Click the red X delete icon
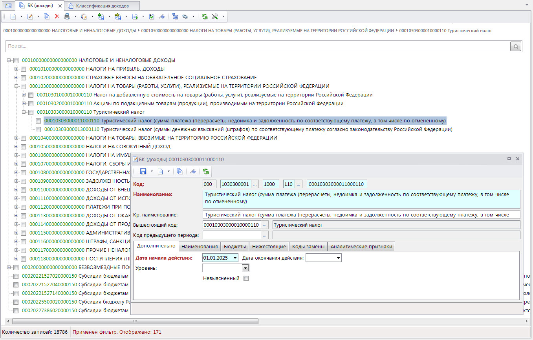Screen dimensions: 533x340 point(57,16)
